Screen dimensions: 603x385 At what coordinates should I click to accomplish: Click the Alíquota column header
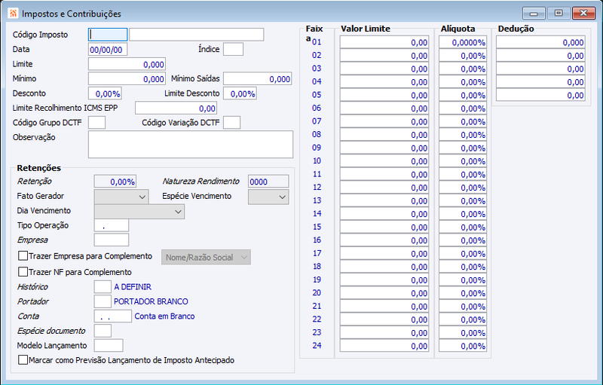click(x=458, y=29)
